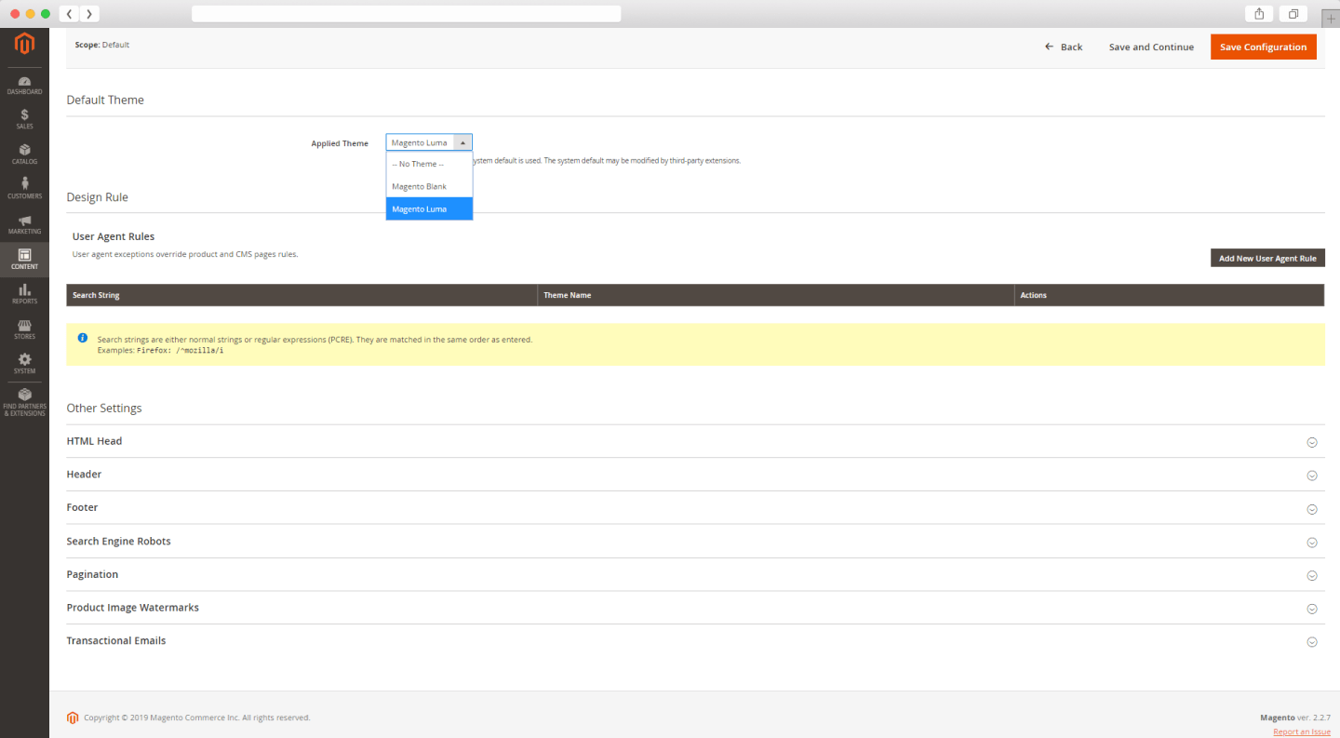Expand the HTML Head section
This screenshot has width=1340, height=738.
click(x=695, y=441)
